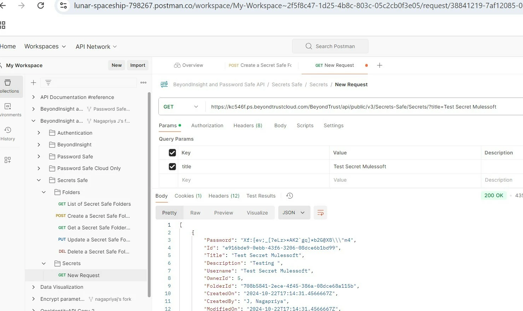Image resolution: width=523 pixels, height=311 pixels.
Task: Uncheck the title query param checkbox
Action: (172, 166)
